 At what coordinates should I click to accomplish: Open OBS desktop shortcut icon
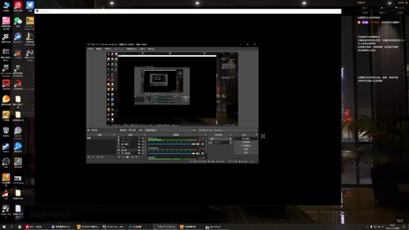6,163
